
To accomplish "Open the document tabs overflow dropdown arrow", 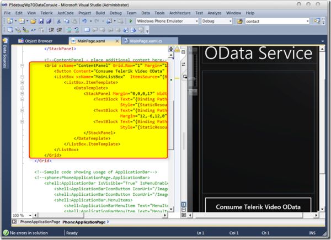I will pyautogui.click(x=323, y=41).
